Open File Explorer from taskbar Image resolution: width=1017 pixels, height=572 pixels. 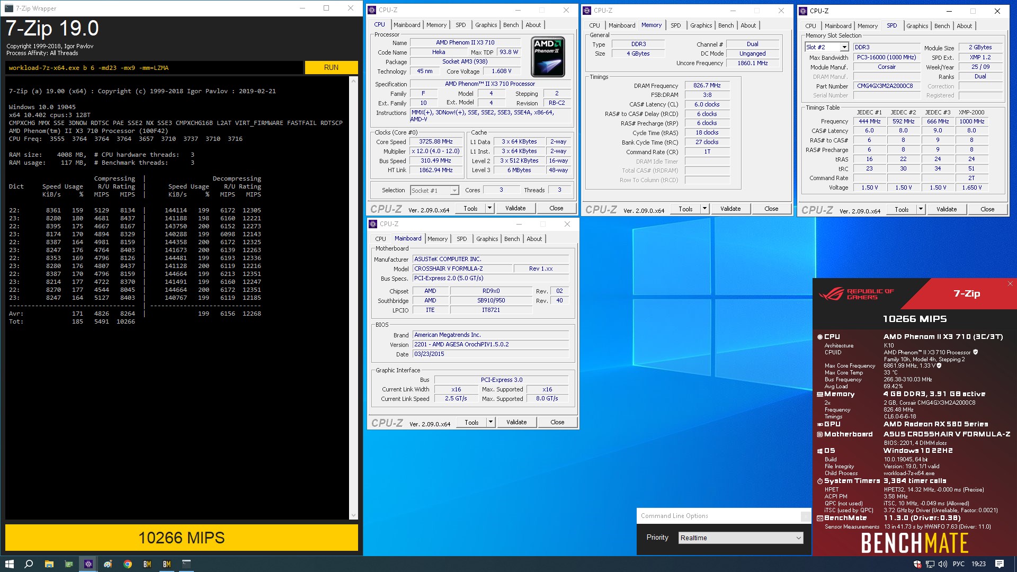(49, 564)
